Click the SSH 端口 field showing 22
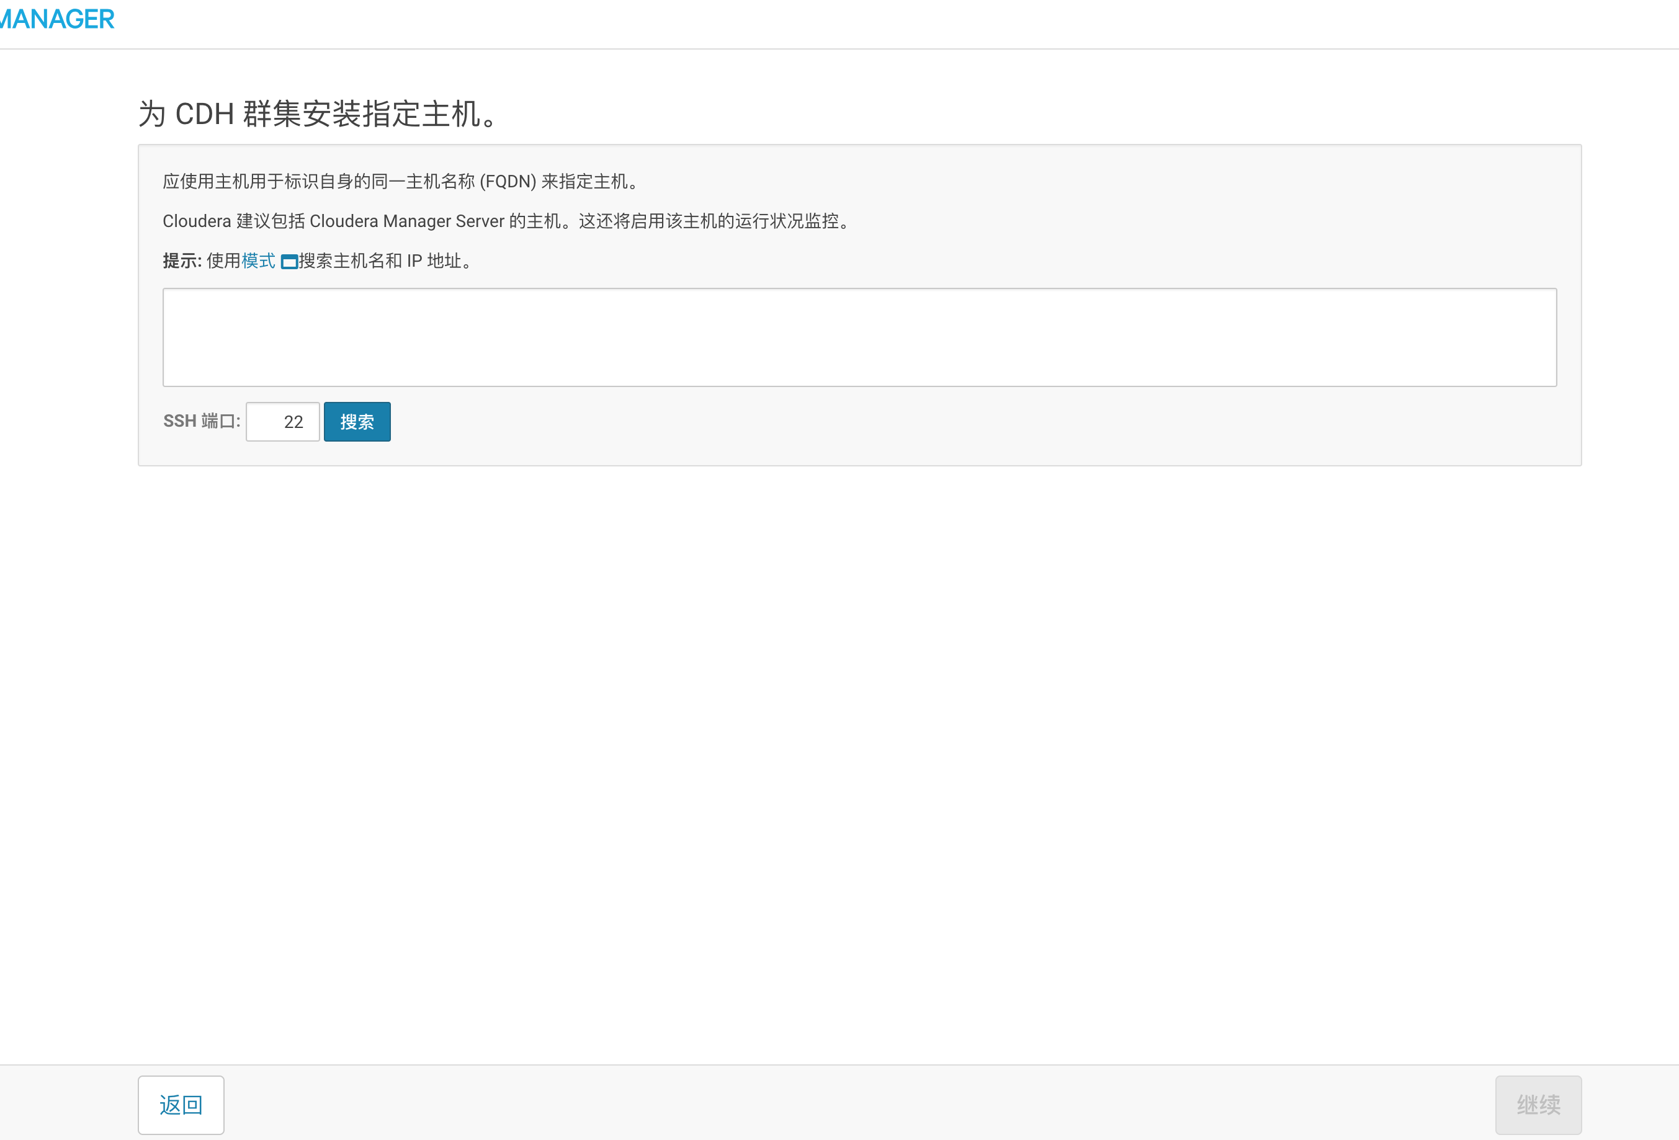Screen dimensions: 1679x1140 point(282,422)
